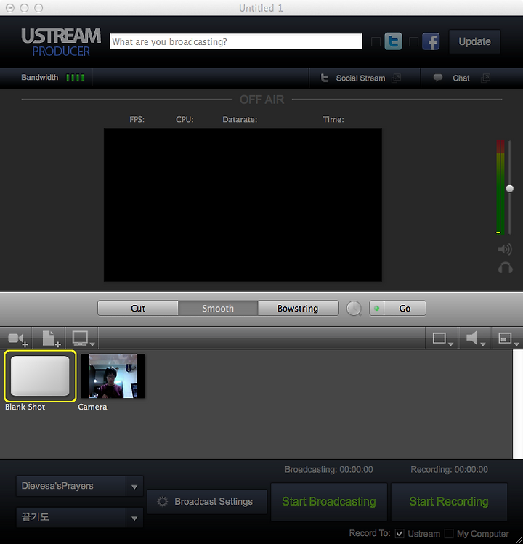Open the desktop presenter dropdown

coord(83,338)
